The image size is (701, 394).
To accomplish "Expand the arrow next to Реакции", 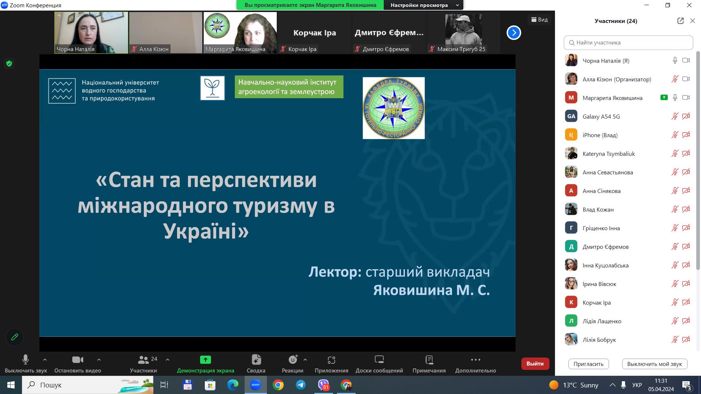I will point(305,360).
